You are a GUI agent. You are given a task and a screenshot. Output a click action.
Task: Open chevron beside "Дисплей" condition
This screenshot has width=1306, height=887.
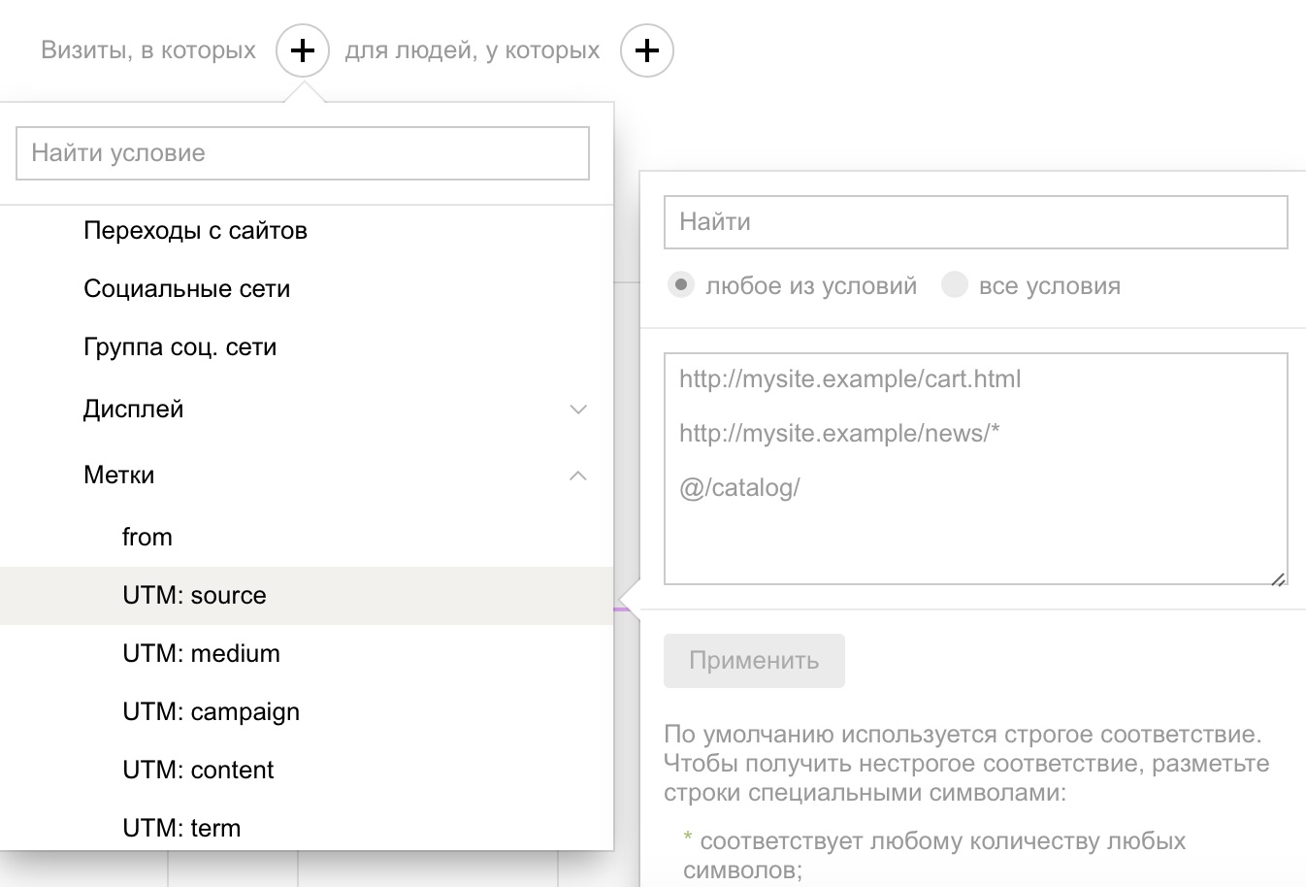(x=578, y=410)
